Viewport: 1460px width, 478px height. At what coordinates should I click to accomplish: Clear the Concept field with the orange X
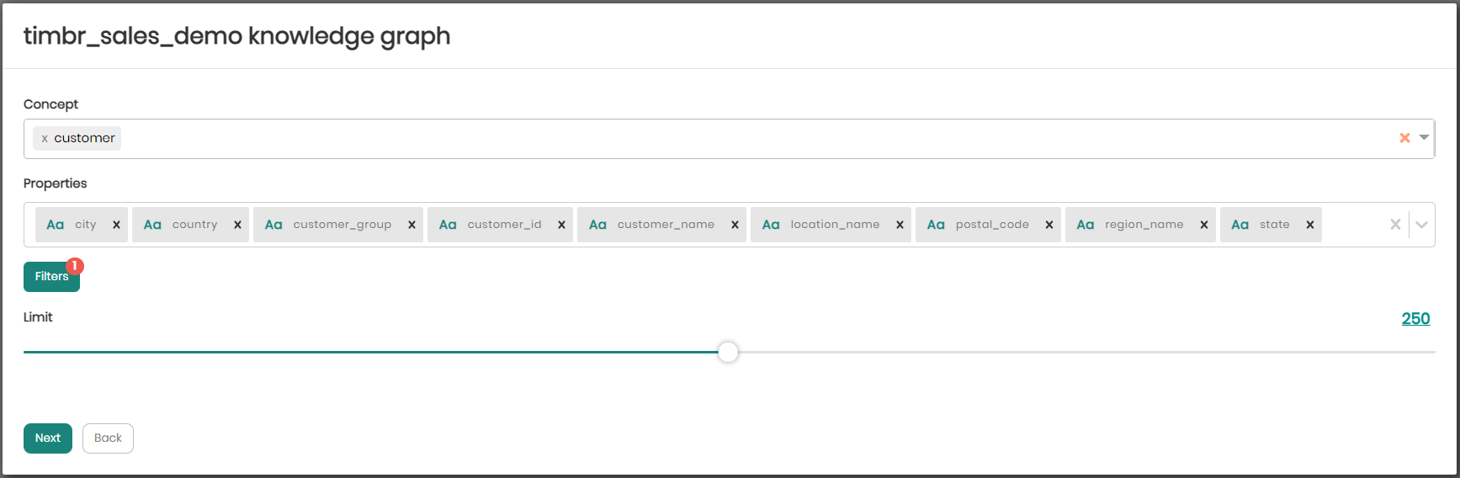pos(1404,138)
